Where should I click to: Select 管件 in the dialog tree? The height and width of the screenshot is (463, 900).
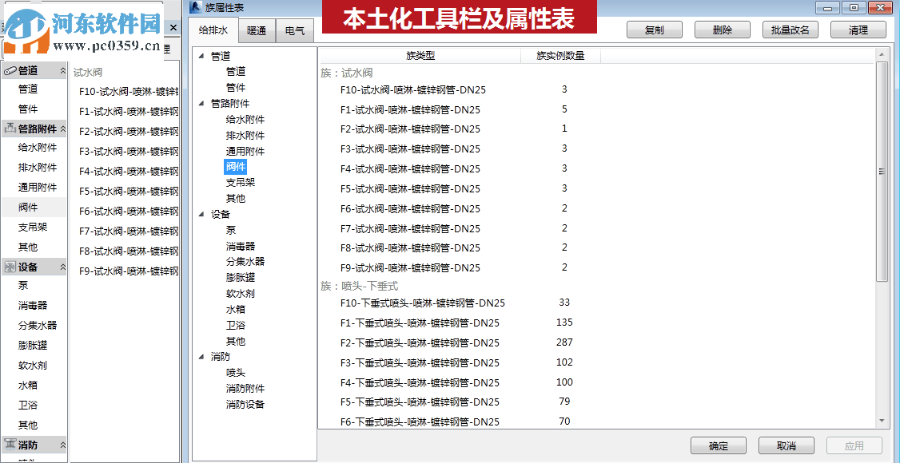236,87
